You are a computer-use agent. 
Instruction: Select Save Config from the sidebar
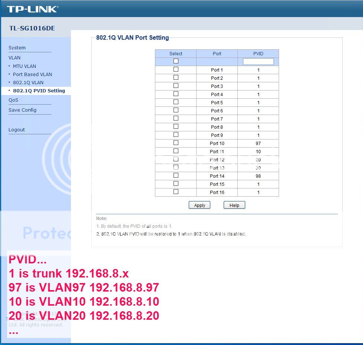tap(23, 110)
